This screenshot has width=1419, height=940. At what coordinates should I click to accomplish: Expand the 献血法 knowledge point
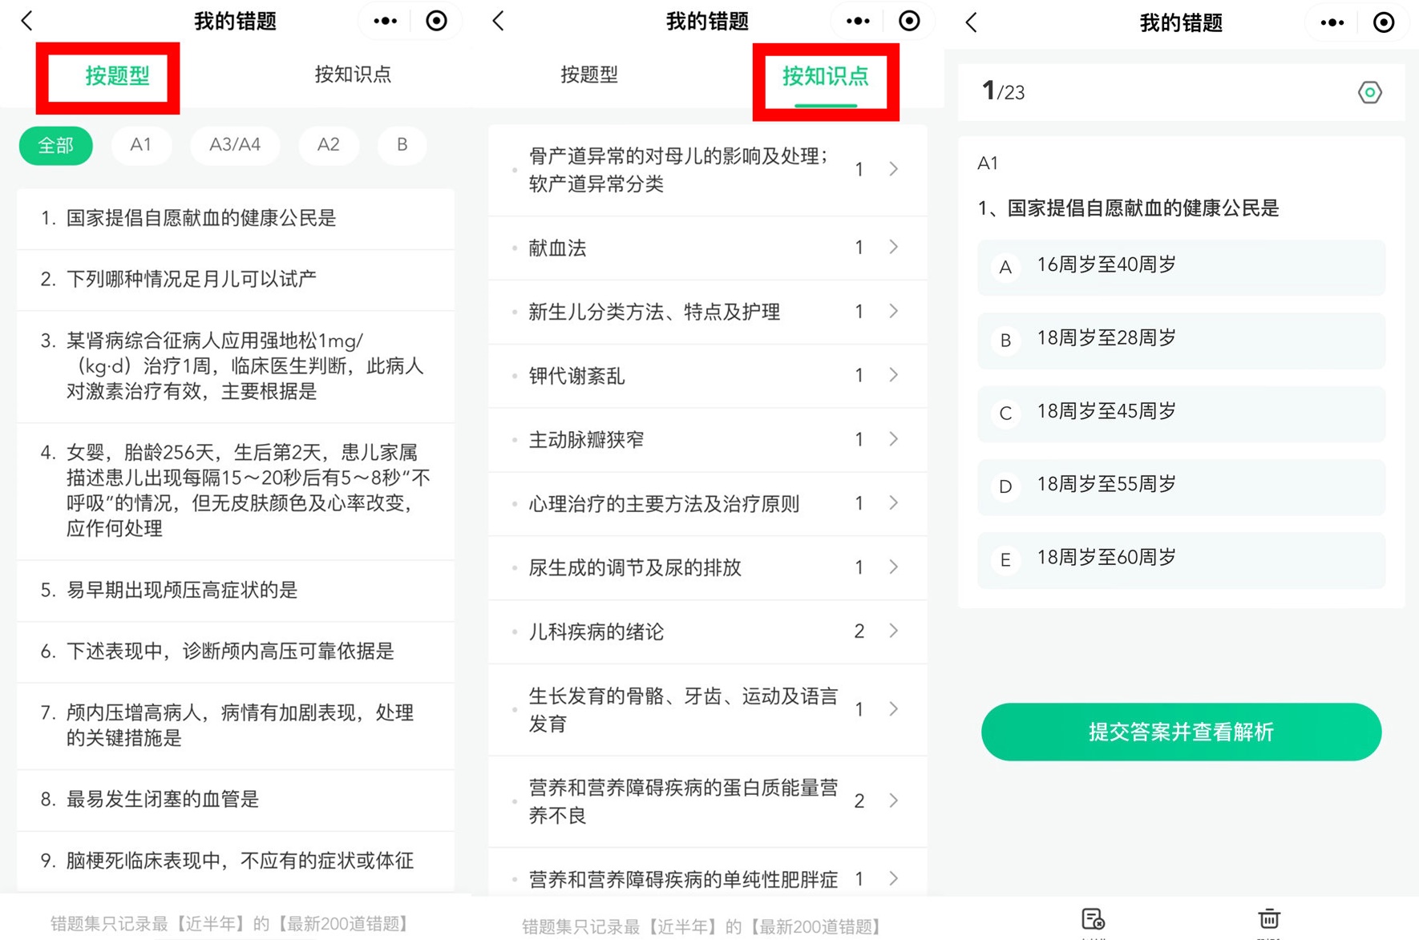click(x=893, y=248)
